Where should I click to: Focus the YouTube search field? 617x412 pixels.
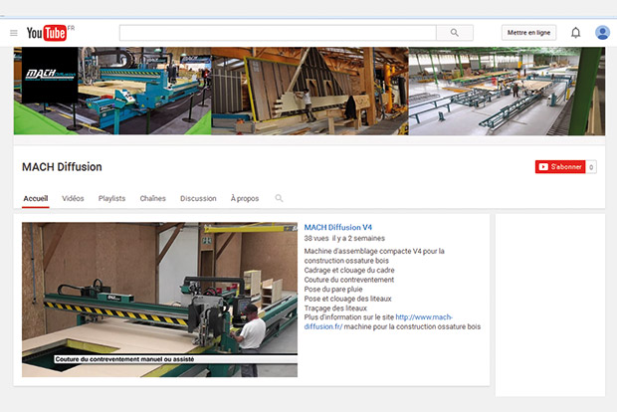(x=278, y=33)
